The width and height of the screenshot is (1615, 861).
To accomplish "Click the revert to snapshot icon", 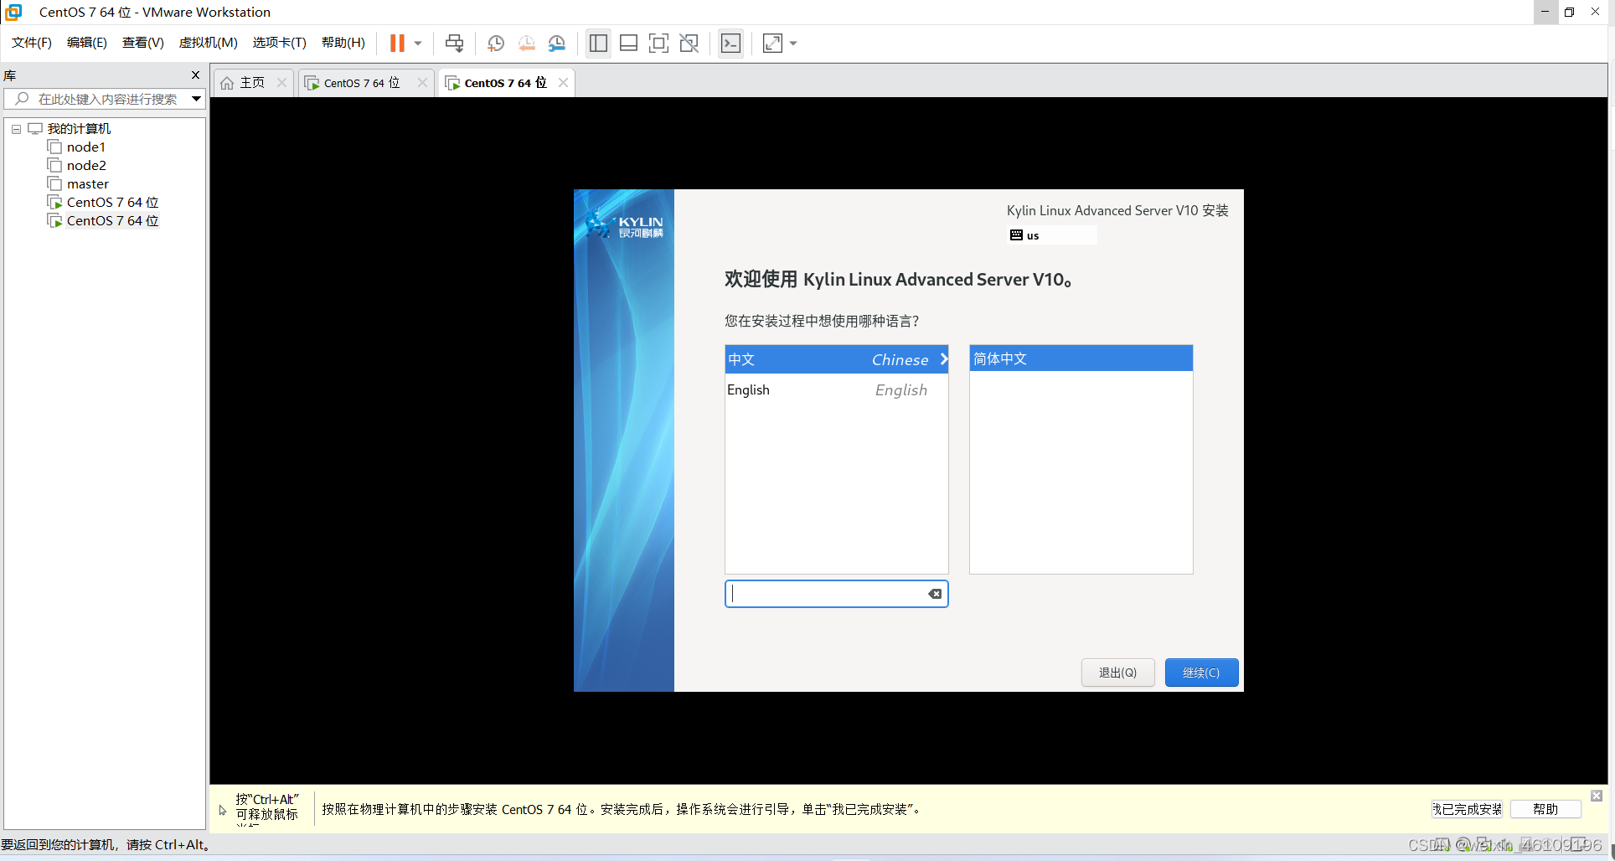I will pos(526,43).
